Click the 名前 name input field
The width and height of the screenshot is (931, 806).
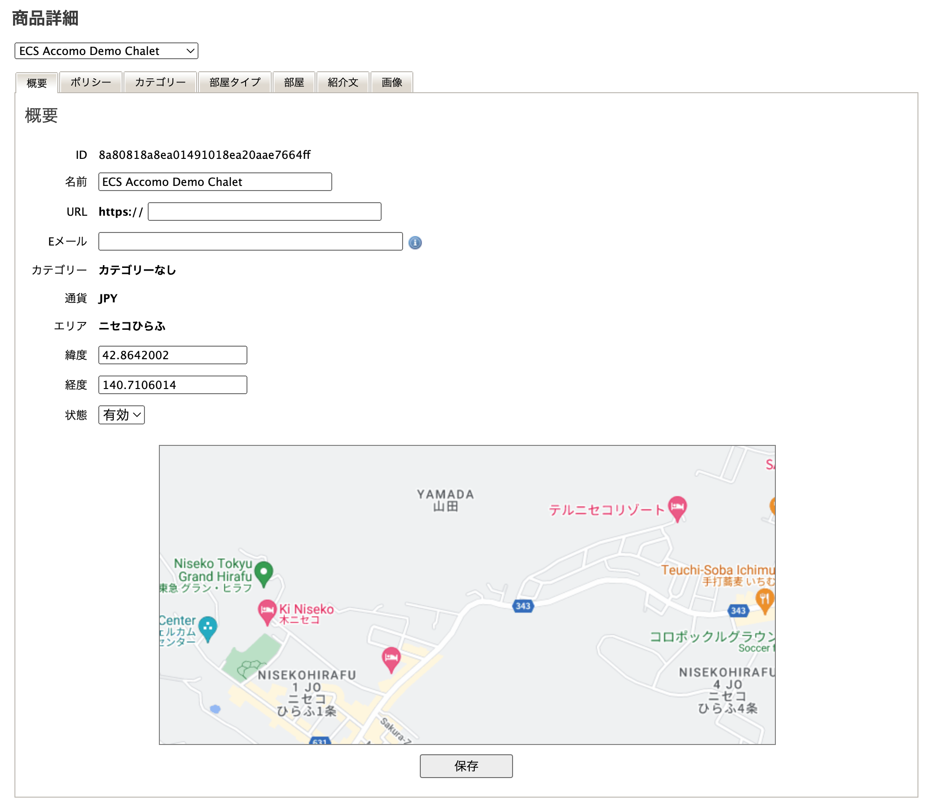point(215,182)
